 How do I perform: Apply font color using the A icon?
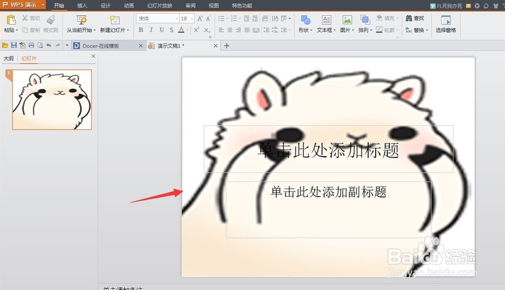[181, 30]
